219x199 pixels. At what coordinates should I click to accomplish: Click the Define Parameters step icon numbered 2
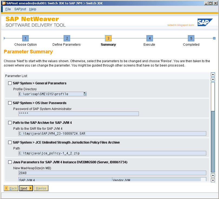(x=66, y=38)
